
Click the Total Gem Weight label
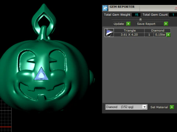click(x=117, y=15)
